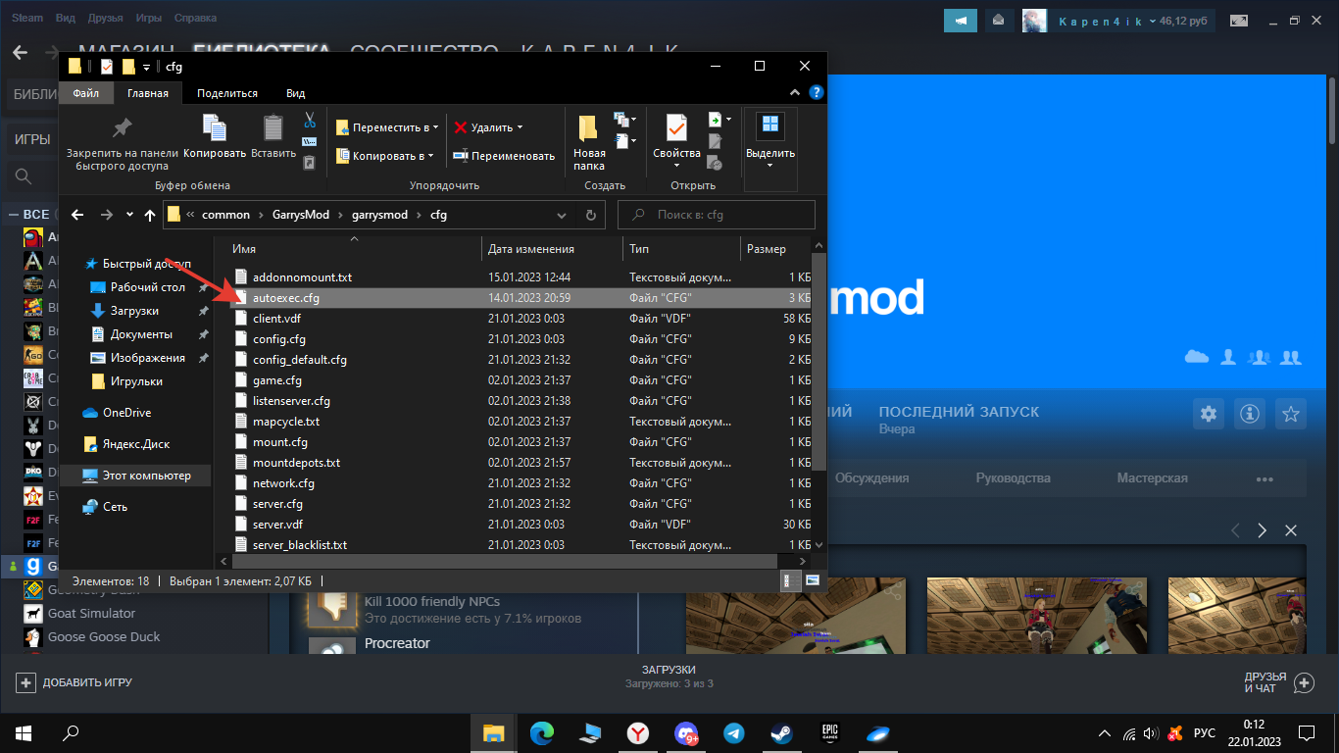Image resolution: width=1339 pixels, height=753 pixels.
Task: Open the Windows Start menu
Action: click(x=23, y=732)
